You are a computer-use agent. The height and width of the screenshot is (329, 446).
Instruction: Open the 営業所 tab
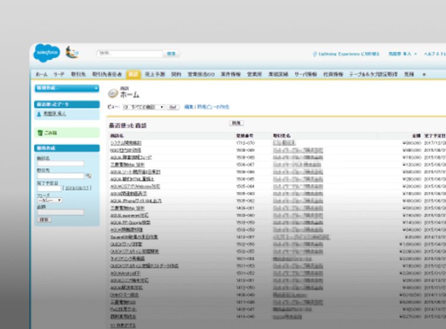[x=254, y=75]
